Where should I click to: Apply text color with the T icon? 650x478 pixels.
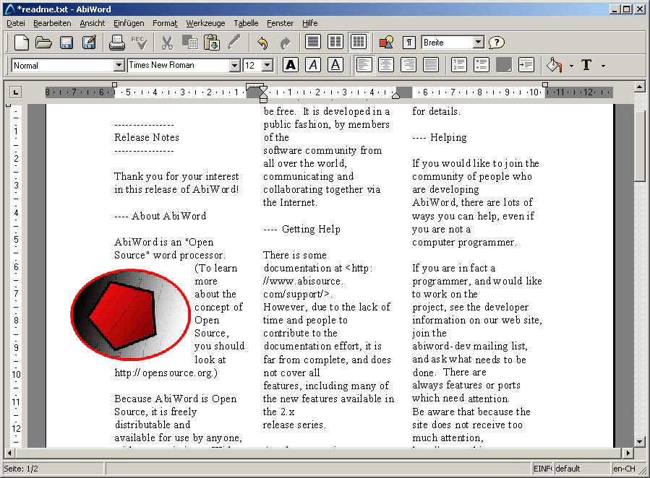click(x=586, y=65)
